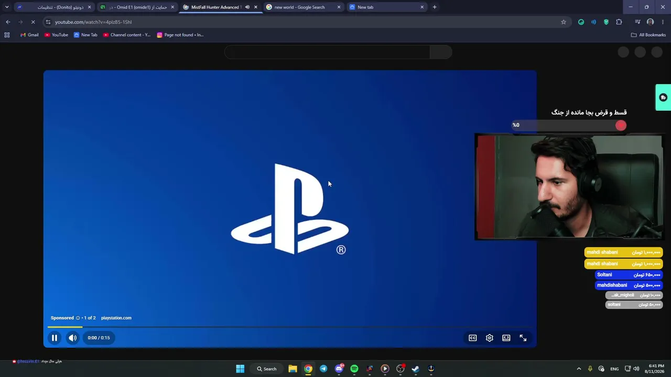Click the teal side panel tab
This screenshot has height=377, width=671.
[663, 97]
